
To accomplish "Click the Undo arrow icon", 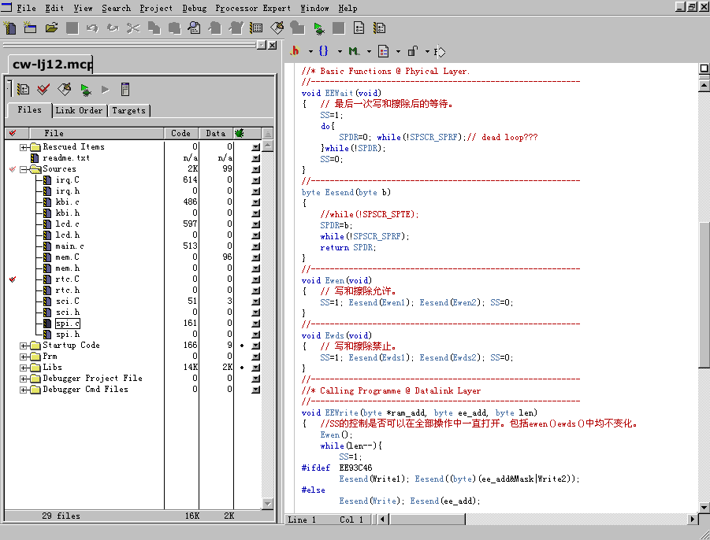I will (x=92, y=28).
